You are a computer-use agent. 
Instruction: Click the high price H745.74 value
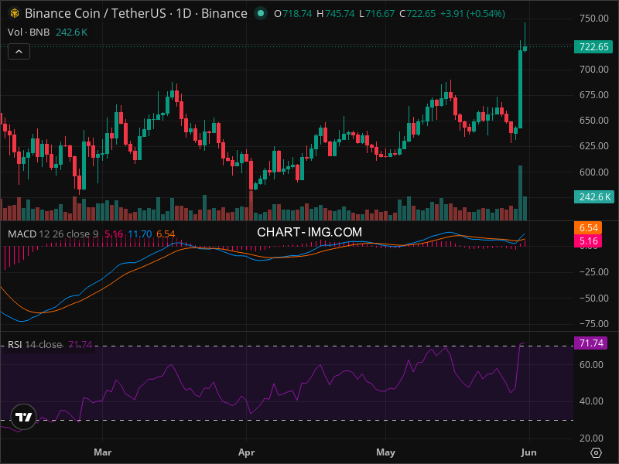tap(336, 14)
